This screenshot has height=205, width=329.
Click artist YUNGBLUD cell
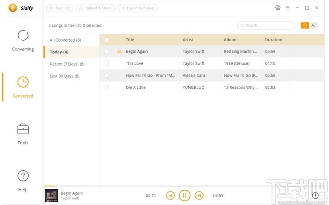193,87
